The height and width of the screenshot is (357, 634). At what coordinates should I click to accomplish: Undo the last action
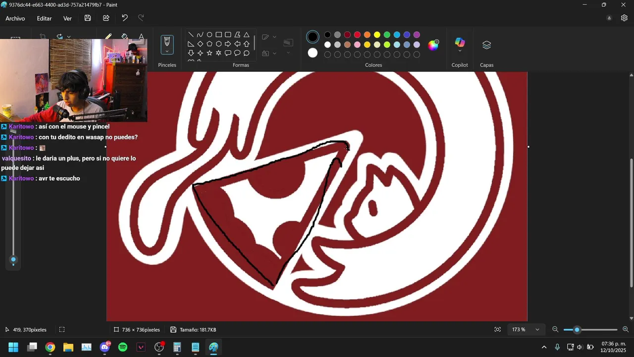click(125, 18)
